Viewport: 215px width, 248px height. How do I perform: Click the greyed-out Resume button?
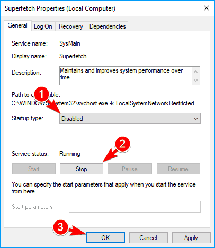178,169
